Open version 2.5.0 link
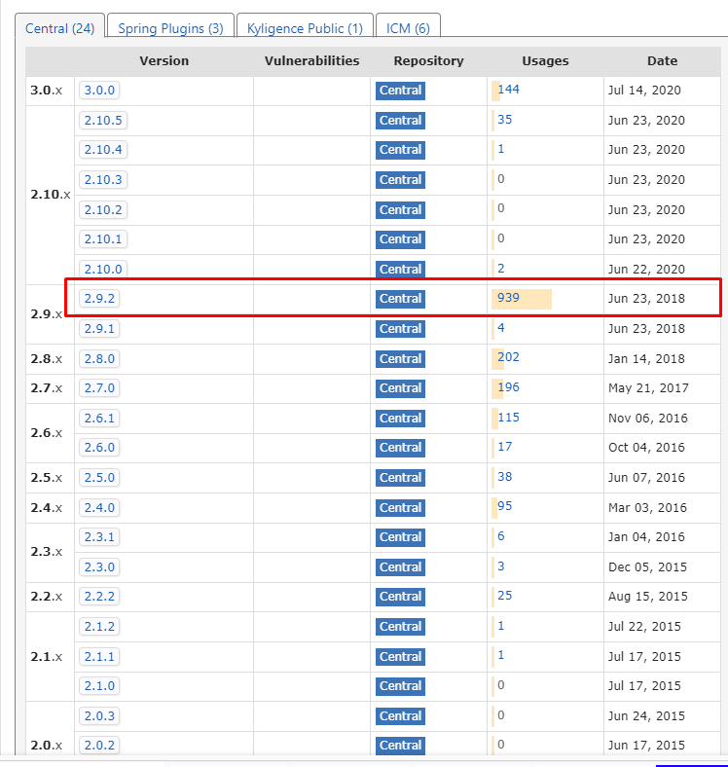Image resolution: width=728 pixels, height=767 pixels. [99, 477]
